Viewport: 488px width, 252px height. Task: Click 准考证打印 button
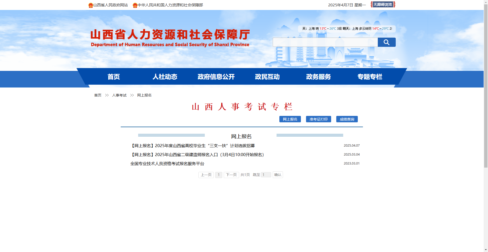pos(318,119)
